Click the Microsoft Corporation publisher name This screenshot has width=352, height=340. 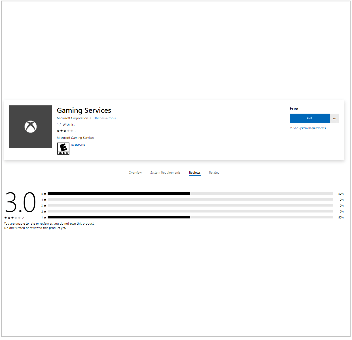pos(72,118)
